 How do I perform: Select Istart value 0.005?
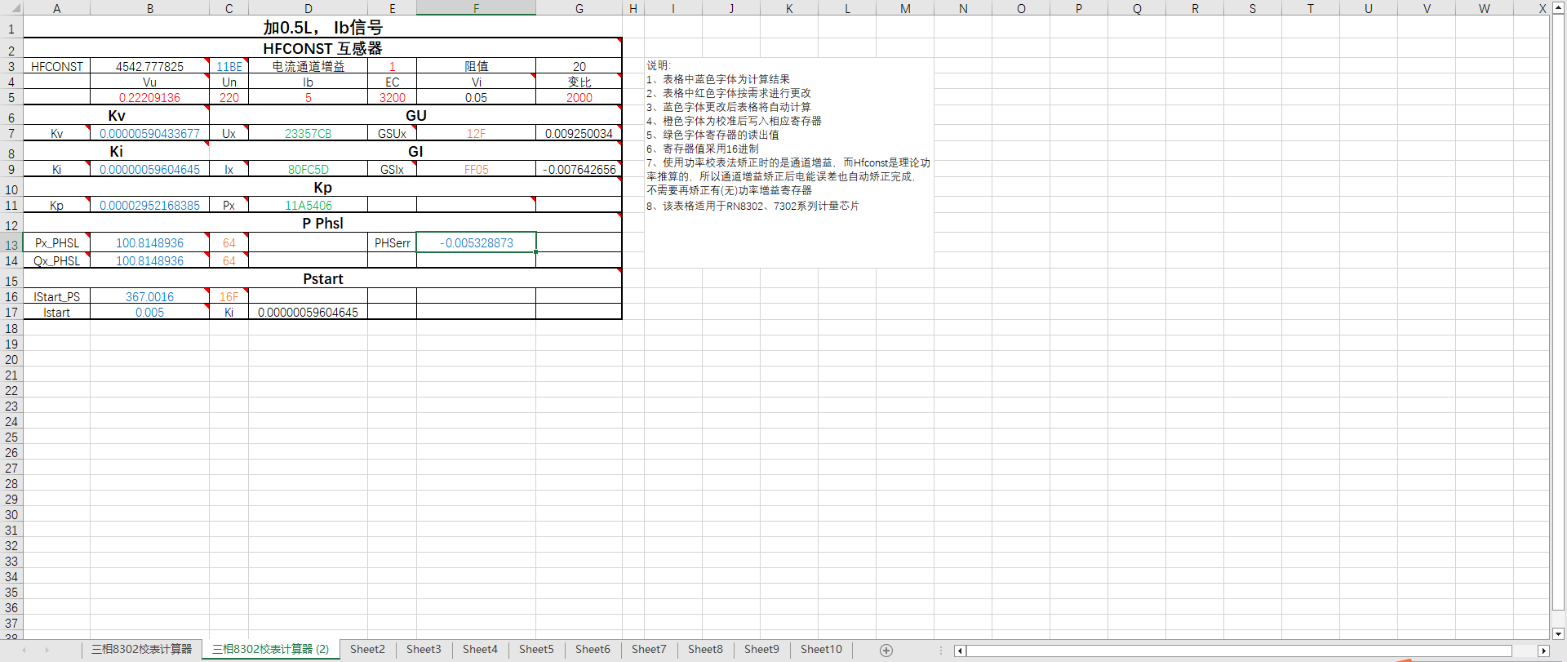[x=149, y=312]
